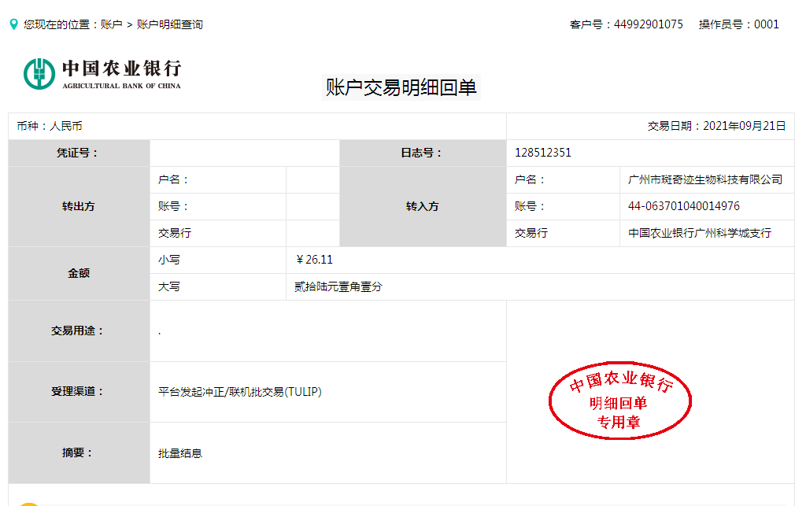
Task: Select the branch 中国农业银行广州科学城支行
Action: coord(699,233)
